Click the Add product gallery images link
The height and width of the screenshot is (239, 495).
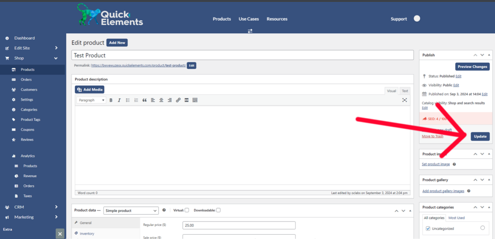[x=443, y=191]
